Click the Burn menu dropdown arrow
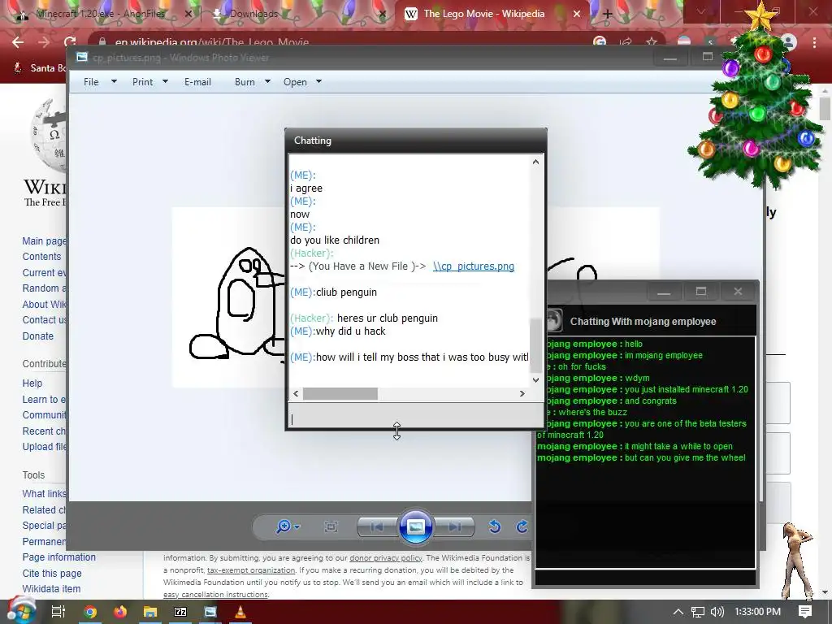 click(x=267, y=82)
